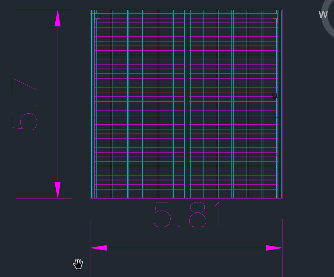
Task: Click bottom extension line of the 5.7 dimension
Action: click(34, 198)
